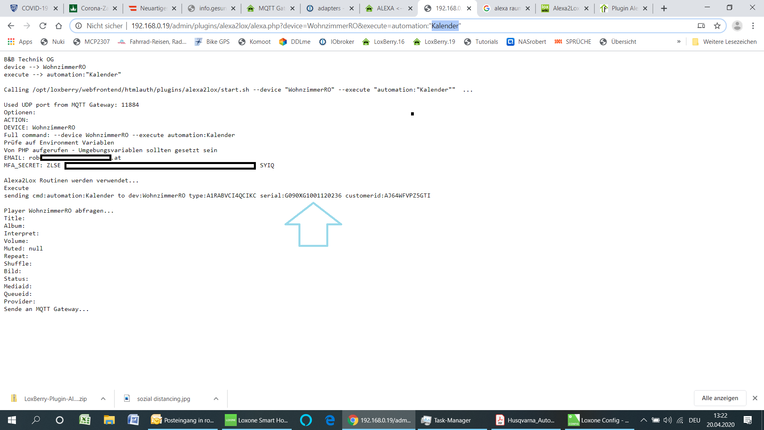The height and width of the screenshot is (430, 764).
Task: Expand options for the LoxBerry-Plugin zip download
Action: coord(103,399)
